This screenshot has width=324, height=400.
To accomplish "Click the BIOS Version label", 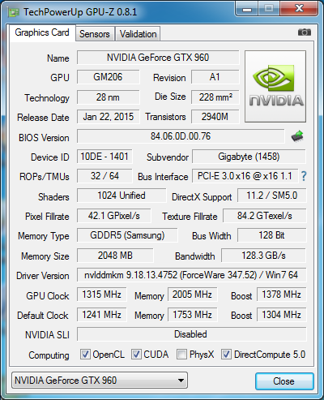I will click(44, 138).
